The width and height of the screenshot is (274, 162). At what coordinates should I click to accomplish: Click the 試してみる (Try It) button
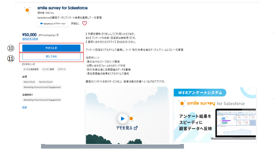pos(51,56)
